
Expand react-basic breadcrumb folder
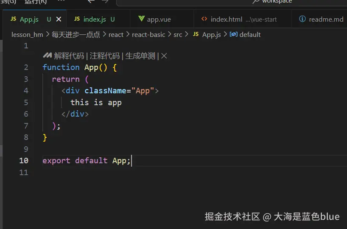[x=148, y=34]
